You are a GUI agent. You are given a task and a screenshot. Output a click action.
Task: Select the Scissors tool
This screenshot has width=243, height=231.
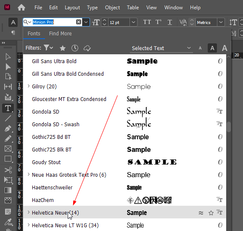tap(8, 170)
